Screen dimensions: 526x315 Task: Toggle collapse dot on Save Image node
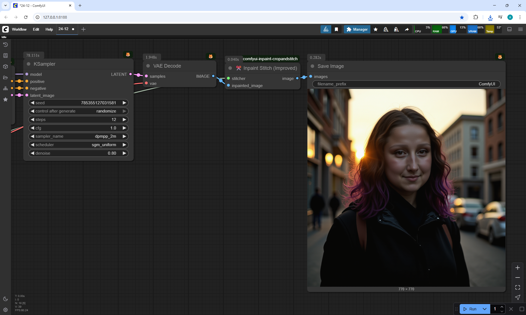312,66
